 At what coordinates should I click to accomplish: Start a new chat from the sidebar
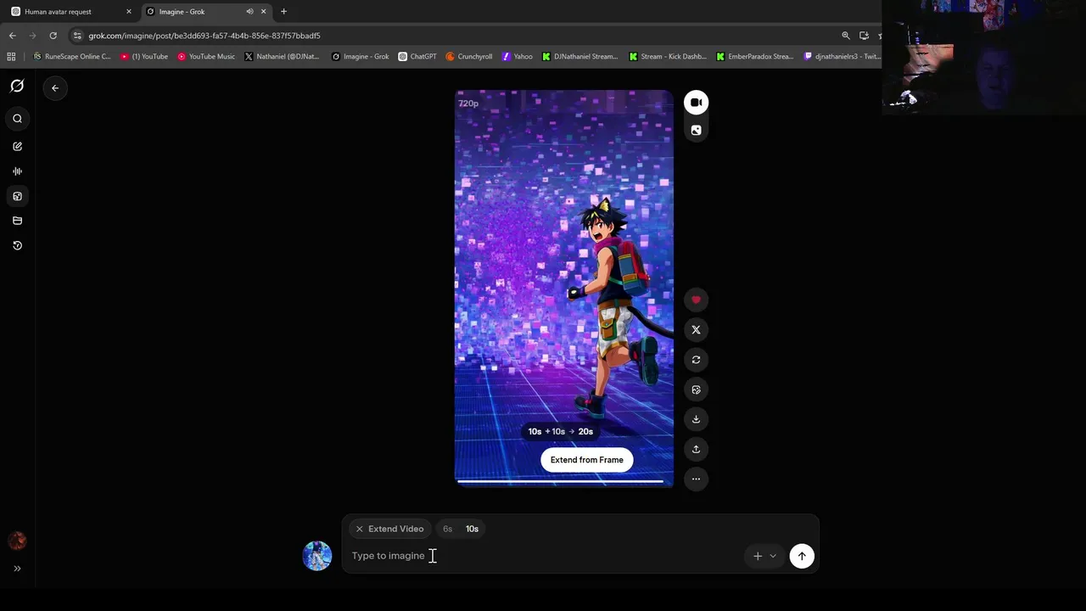[x=17, y=147]
